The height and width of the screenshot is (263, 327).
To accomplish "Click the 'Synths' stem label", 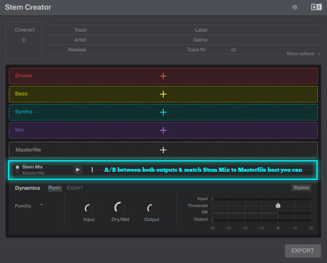I will (24, 112).
